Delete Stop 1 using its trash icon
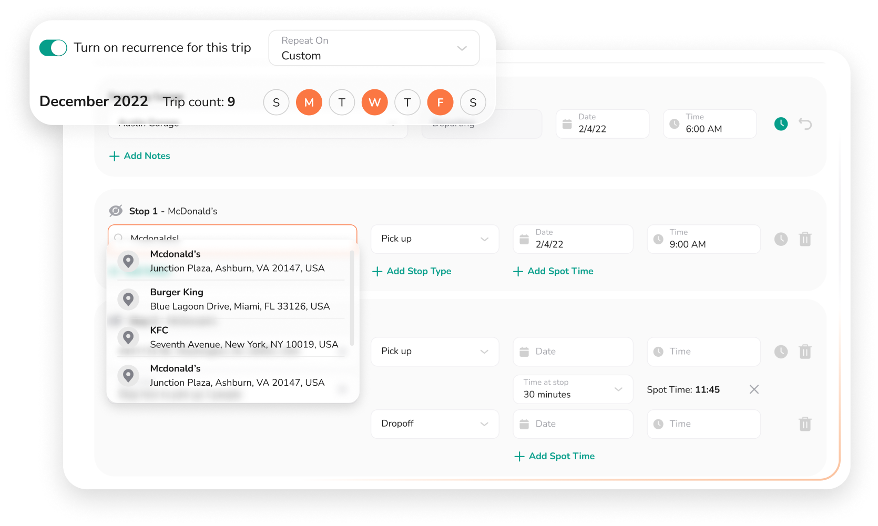This screenshot has width=878, height=526. tap(805, 239)
